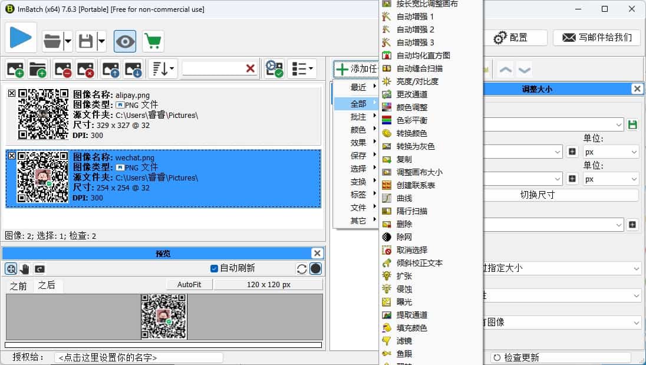Move task up with the chevron arrow
The height and width of the screenshot is (365, 646).
506,70
